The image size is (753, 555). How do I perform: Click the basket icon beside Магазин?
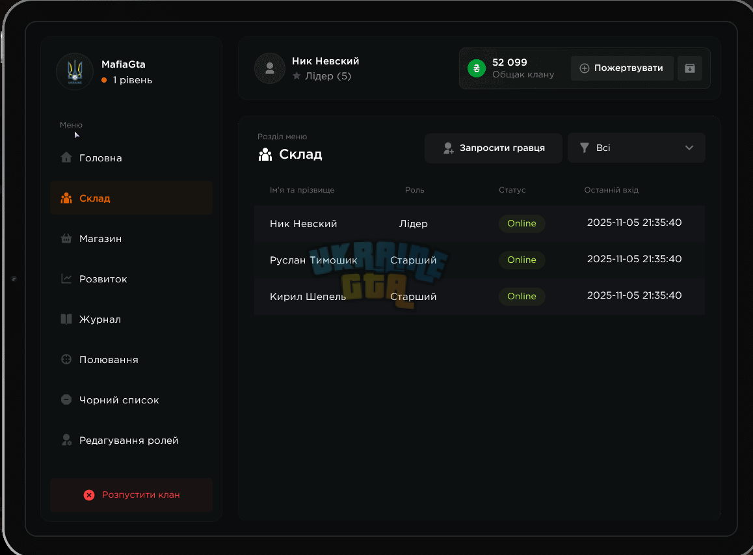click(x=66, y=238)
